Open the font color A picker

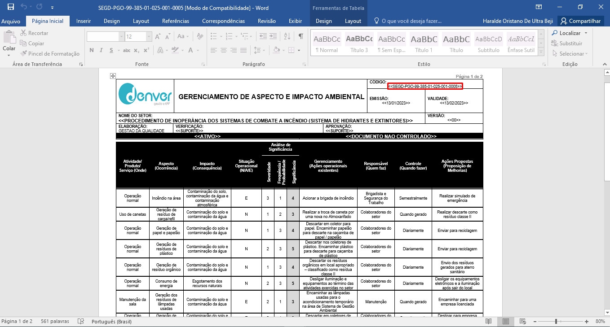pos(193,50)
